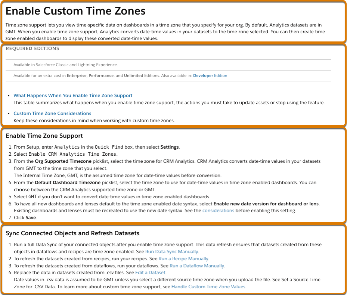Screen dimensions: 347x295
Task: Open Handle Custom Time Zone Values link
Action: [x=208, y=287]
